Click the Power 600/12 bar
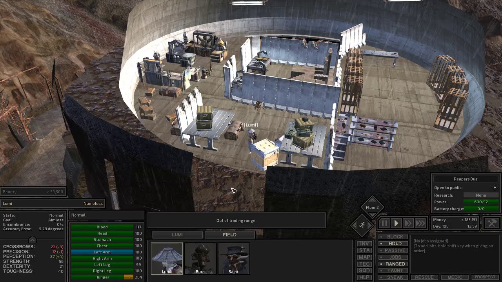 481,202
